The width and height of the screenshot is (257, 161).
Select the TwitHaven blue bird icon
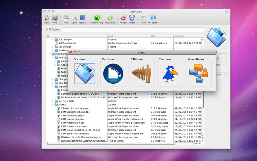170,74
